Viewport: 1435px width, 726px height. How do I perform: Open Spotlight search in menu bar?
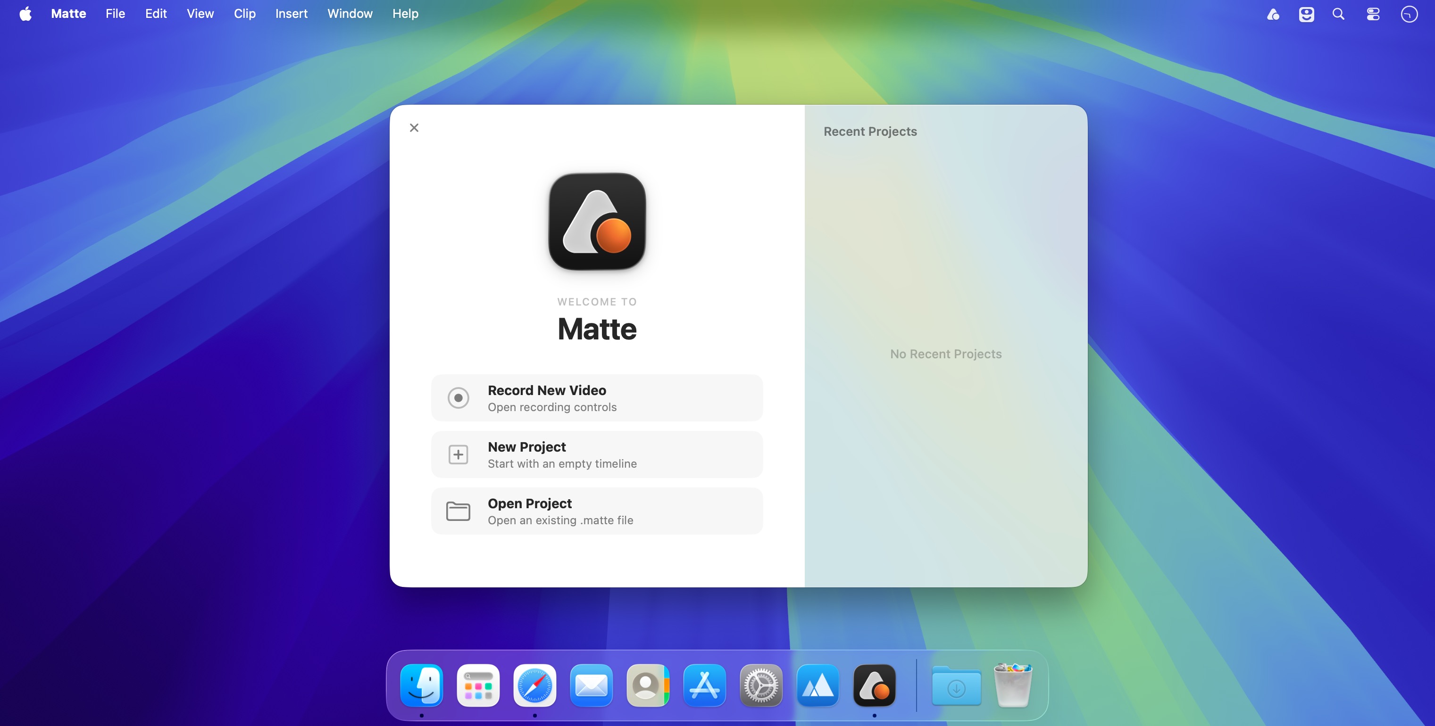pos(1339,14)
